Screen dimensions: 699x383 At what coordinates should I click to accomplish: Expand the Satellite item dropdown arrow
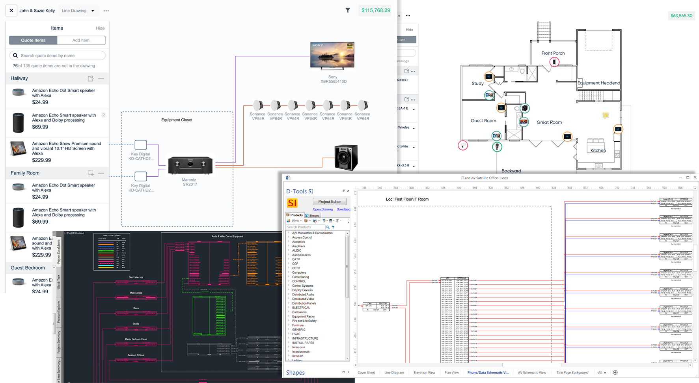tap(414, 148)
